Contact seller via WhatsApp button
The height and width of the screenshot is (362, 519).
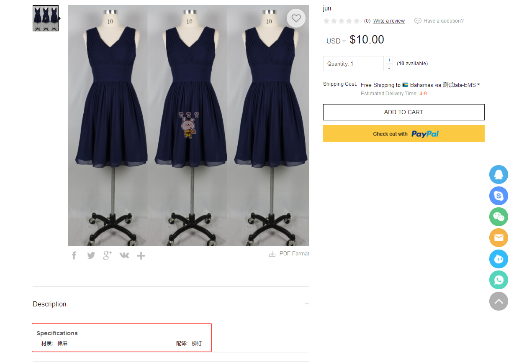[x=498, y=280]
